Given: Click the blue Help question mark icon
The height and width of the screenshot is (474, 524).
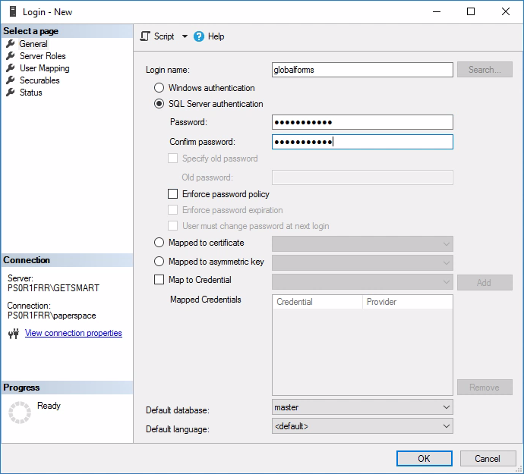Looking at the screenshot, I should [199, 36].
